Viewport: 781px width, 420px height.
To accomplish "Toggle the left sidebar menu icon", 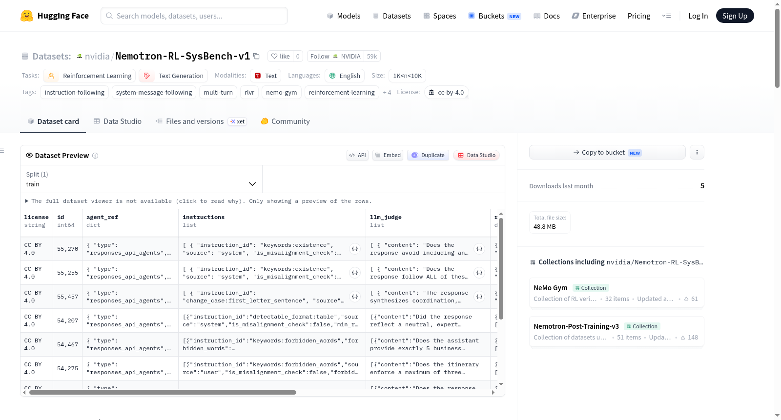I will [2, 151].
